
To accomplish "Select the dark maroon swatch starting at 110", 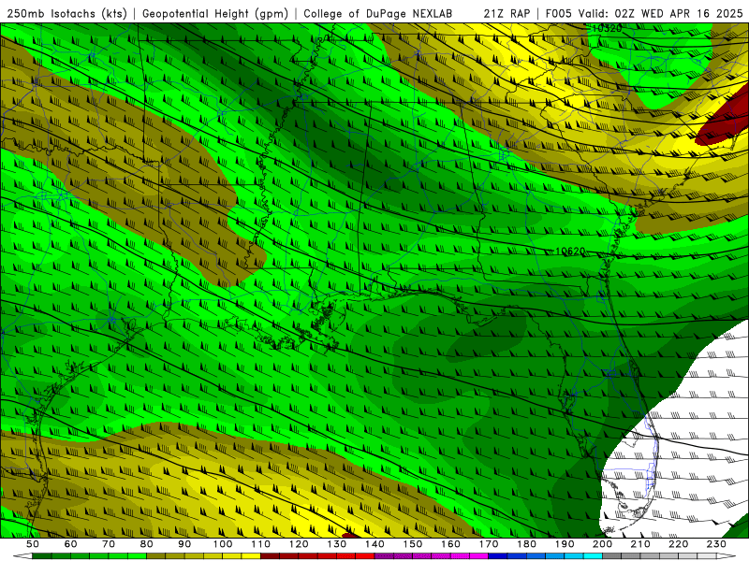I will click(270, 556).
